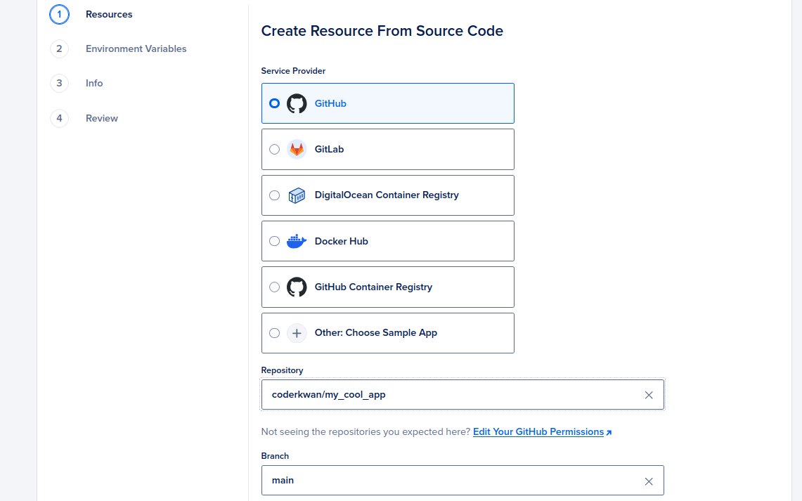Select the Other: Choose Sample App option

388,333
